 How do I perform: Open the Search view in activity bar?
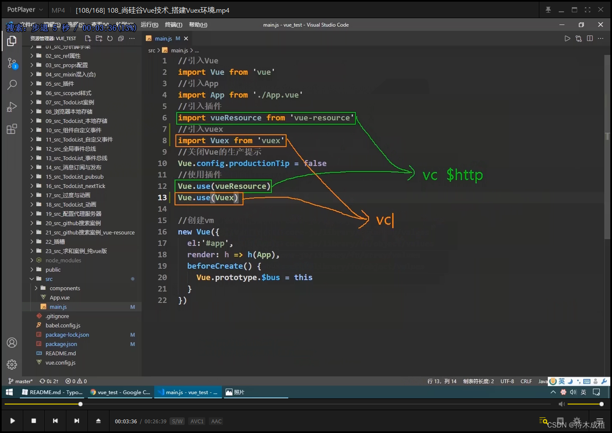coord(12,85)
